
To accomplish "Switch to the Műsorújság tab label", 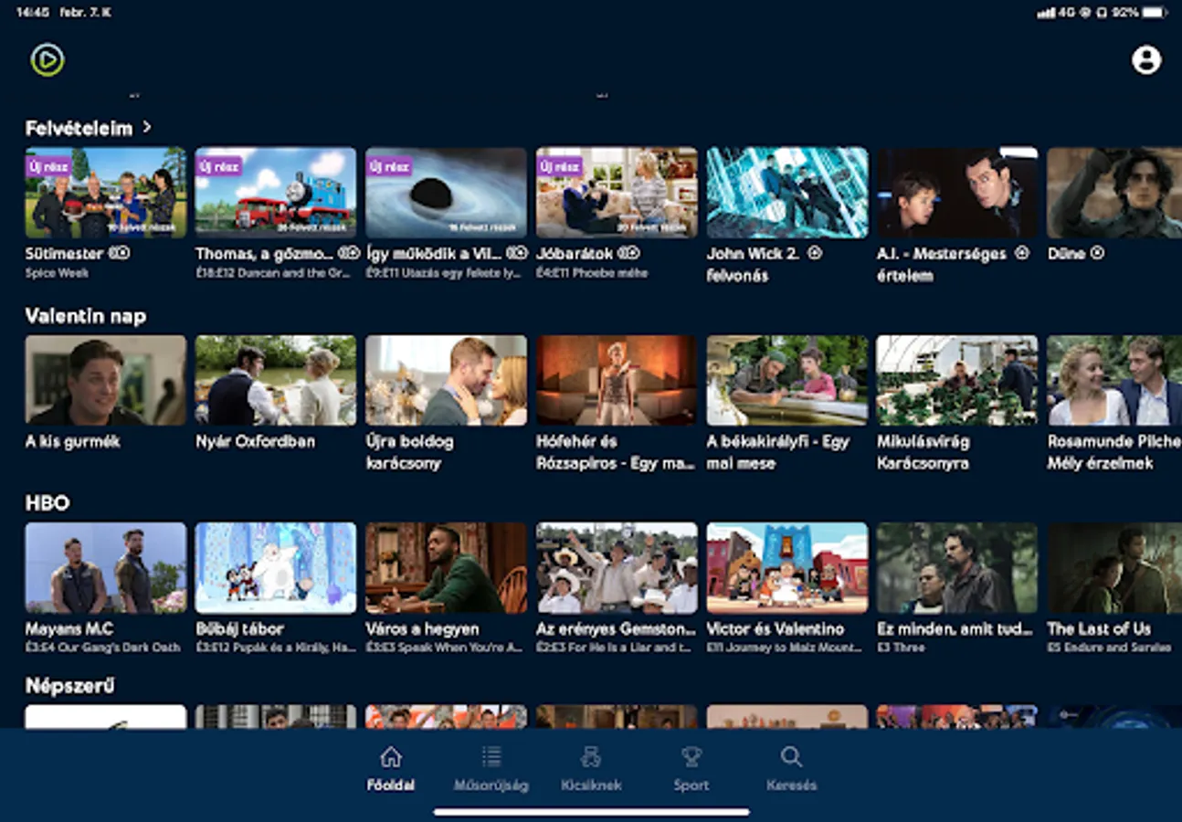I will (491, 785).
